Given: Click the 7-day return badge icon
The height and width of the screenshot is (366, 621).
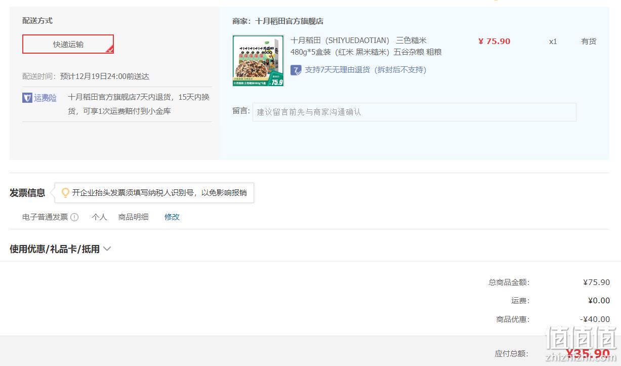Looking at the screenshot, I should pos(296,70).
